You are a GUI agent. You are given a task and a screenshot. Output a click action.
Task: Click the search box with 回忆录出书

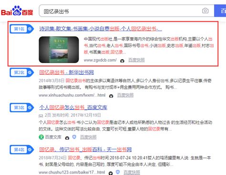(x=126, y=11)
